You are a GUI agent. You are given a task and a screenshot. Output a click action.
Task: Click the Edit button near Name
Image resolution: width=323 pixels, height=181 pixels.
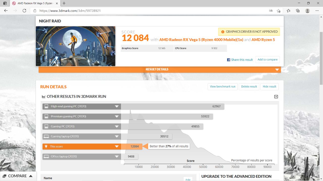(188, 179)
